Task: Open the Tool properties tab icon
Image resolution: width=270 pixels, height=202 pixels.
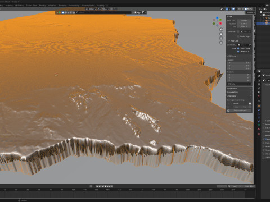Action: pos(259,76)
